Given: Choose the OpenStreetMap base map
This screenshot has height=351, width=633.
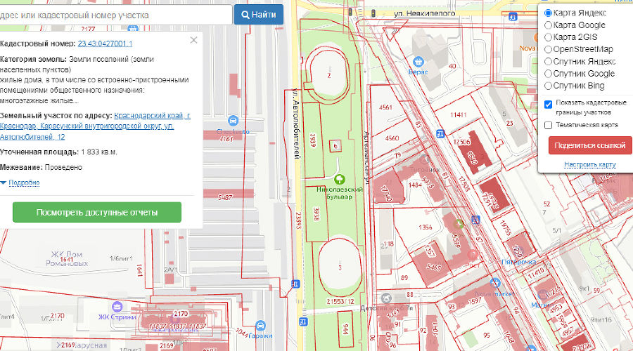Looking at the screenshot, I should [549, 49].
